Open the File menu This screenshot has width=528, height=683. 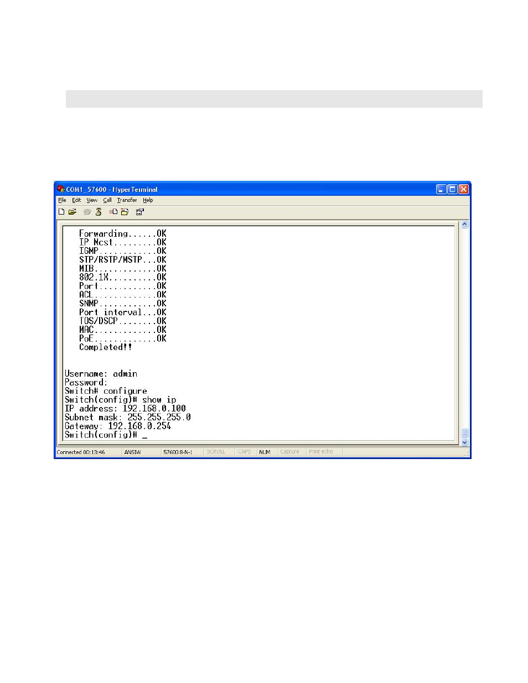(x=62, y=200)
